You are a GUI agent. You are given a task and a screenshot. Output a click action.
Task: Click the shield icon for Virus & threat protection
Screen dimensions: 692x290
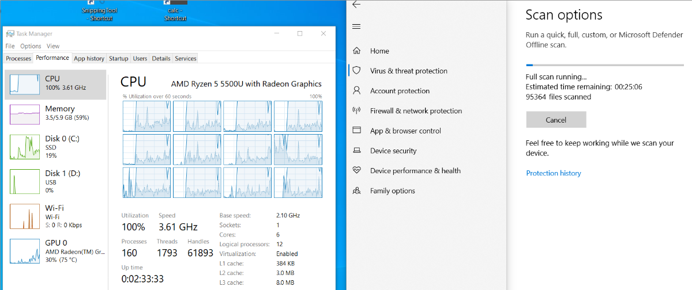point(356,71)
